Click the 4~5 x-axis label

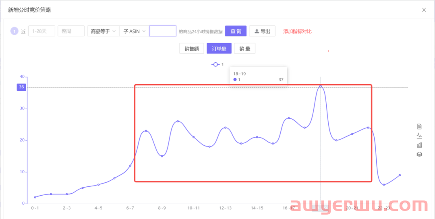(99, 208)
